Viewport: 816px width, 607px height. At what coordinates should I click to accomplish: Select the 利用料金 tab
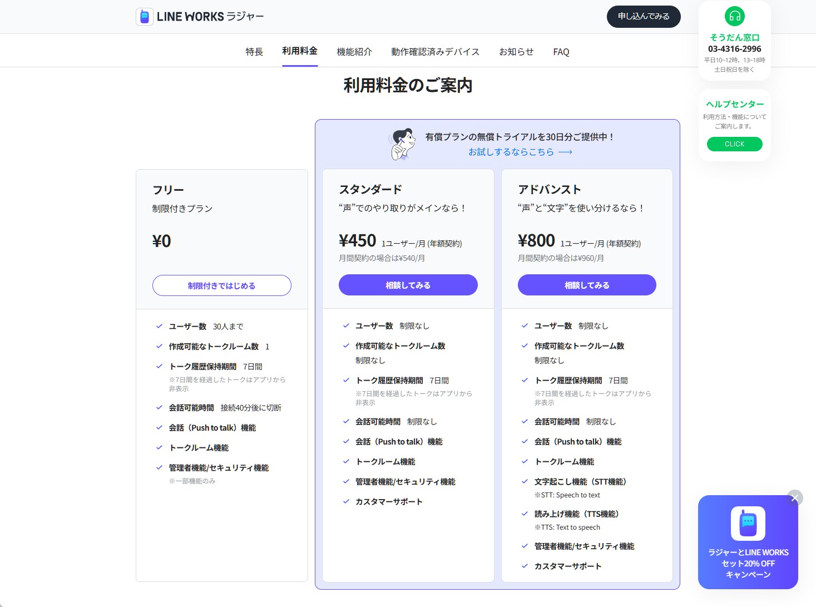coord(300,51)
